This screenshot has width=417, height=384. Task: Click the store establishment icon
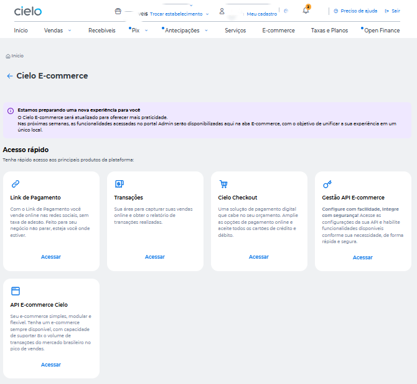118,11
